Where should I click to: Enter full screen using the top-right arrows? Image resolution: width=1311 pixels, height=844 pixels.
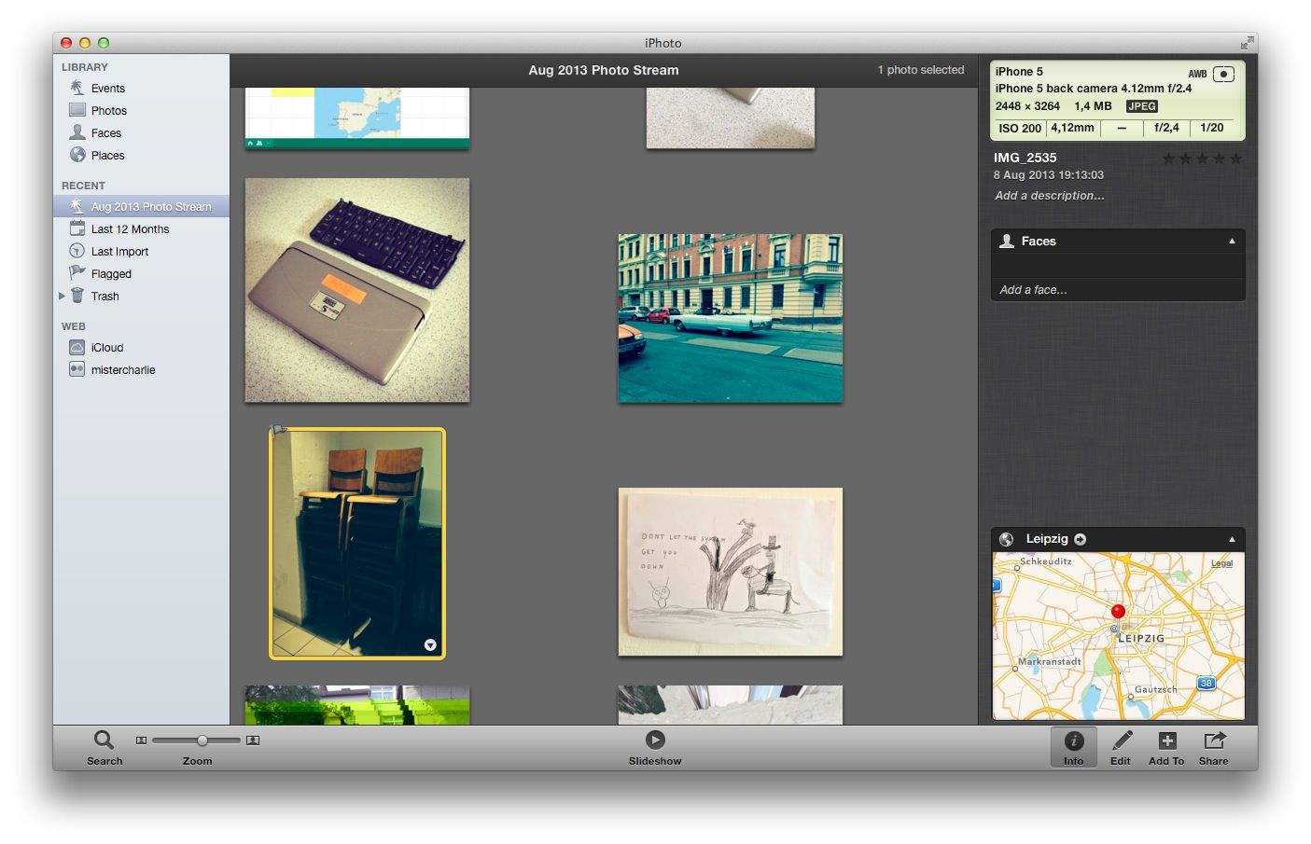coord(1247,43)
